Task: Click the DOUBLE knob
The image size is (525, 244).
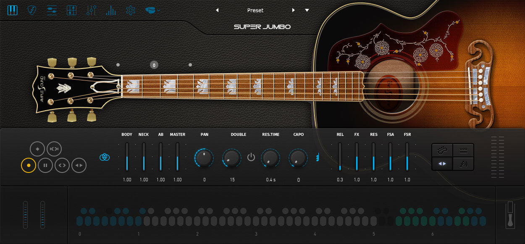Action: click(x=232, y=158)
